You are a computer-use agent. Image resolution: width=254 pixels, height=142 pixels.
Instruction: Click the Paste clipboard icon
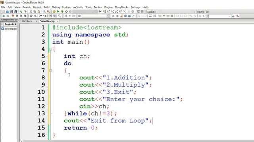pos(39,11)
